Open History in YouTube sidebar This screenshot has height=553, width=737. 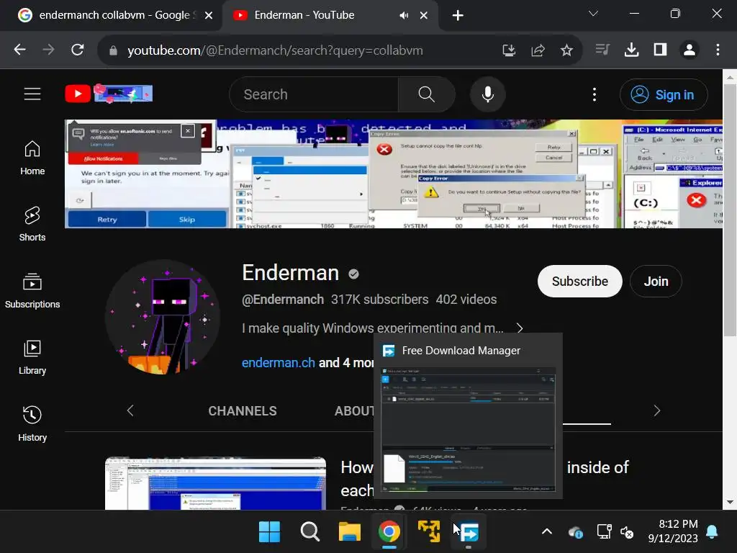[32, 424]
